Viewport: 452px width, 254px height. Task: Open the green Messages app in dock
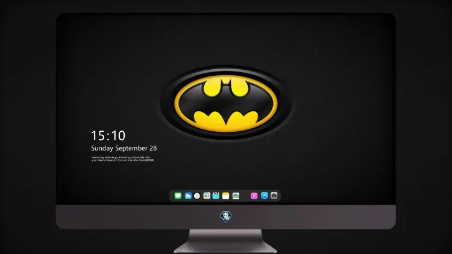[x=178, y=196]
